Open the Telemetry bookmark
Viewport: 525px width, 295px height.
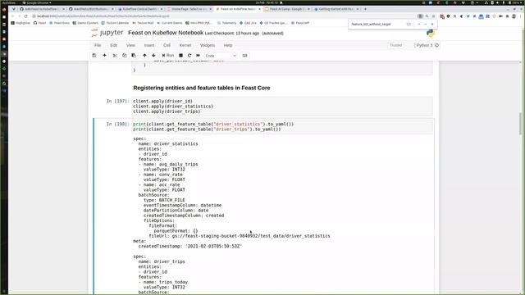pyautogui.click(x=226, y=23)
